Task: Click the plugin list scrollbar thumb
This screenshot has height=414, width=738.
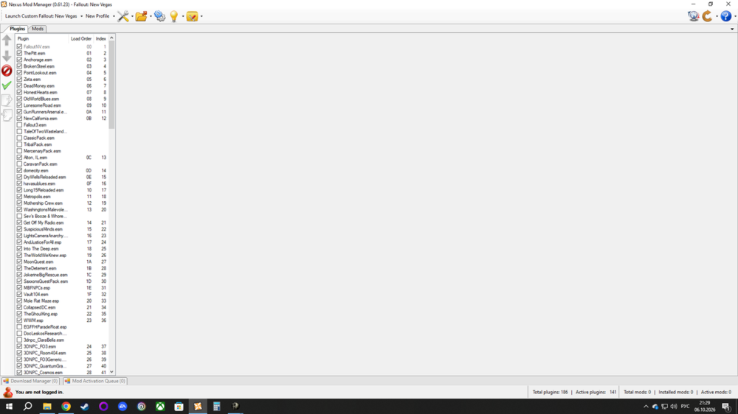Action: tap(111, 85)
